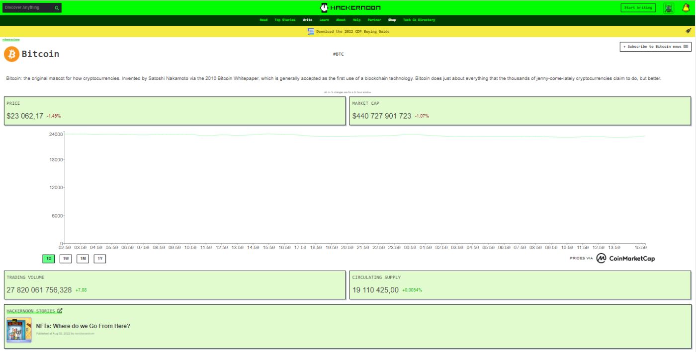Click the price value $23 062,17
The image size is (696, 352).
pyautogui.click(x=25, y=116)
